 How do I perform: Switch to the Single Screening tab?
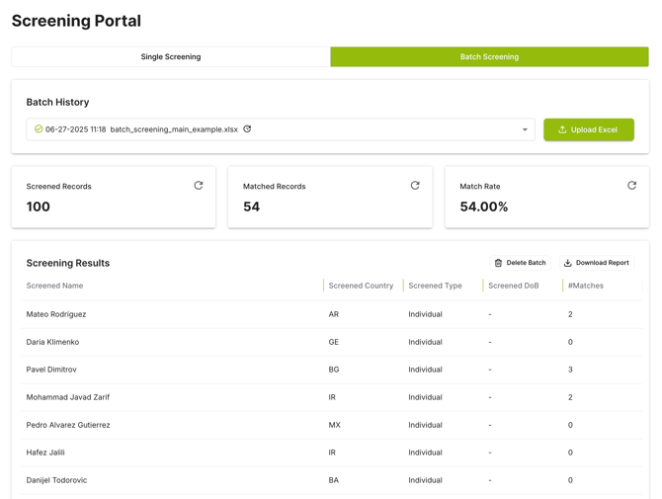[x=171, y=56]
